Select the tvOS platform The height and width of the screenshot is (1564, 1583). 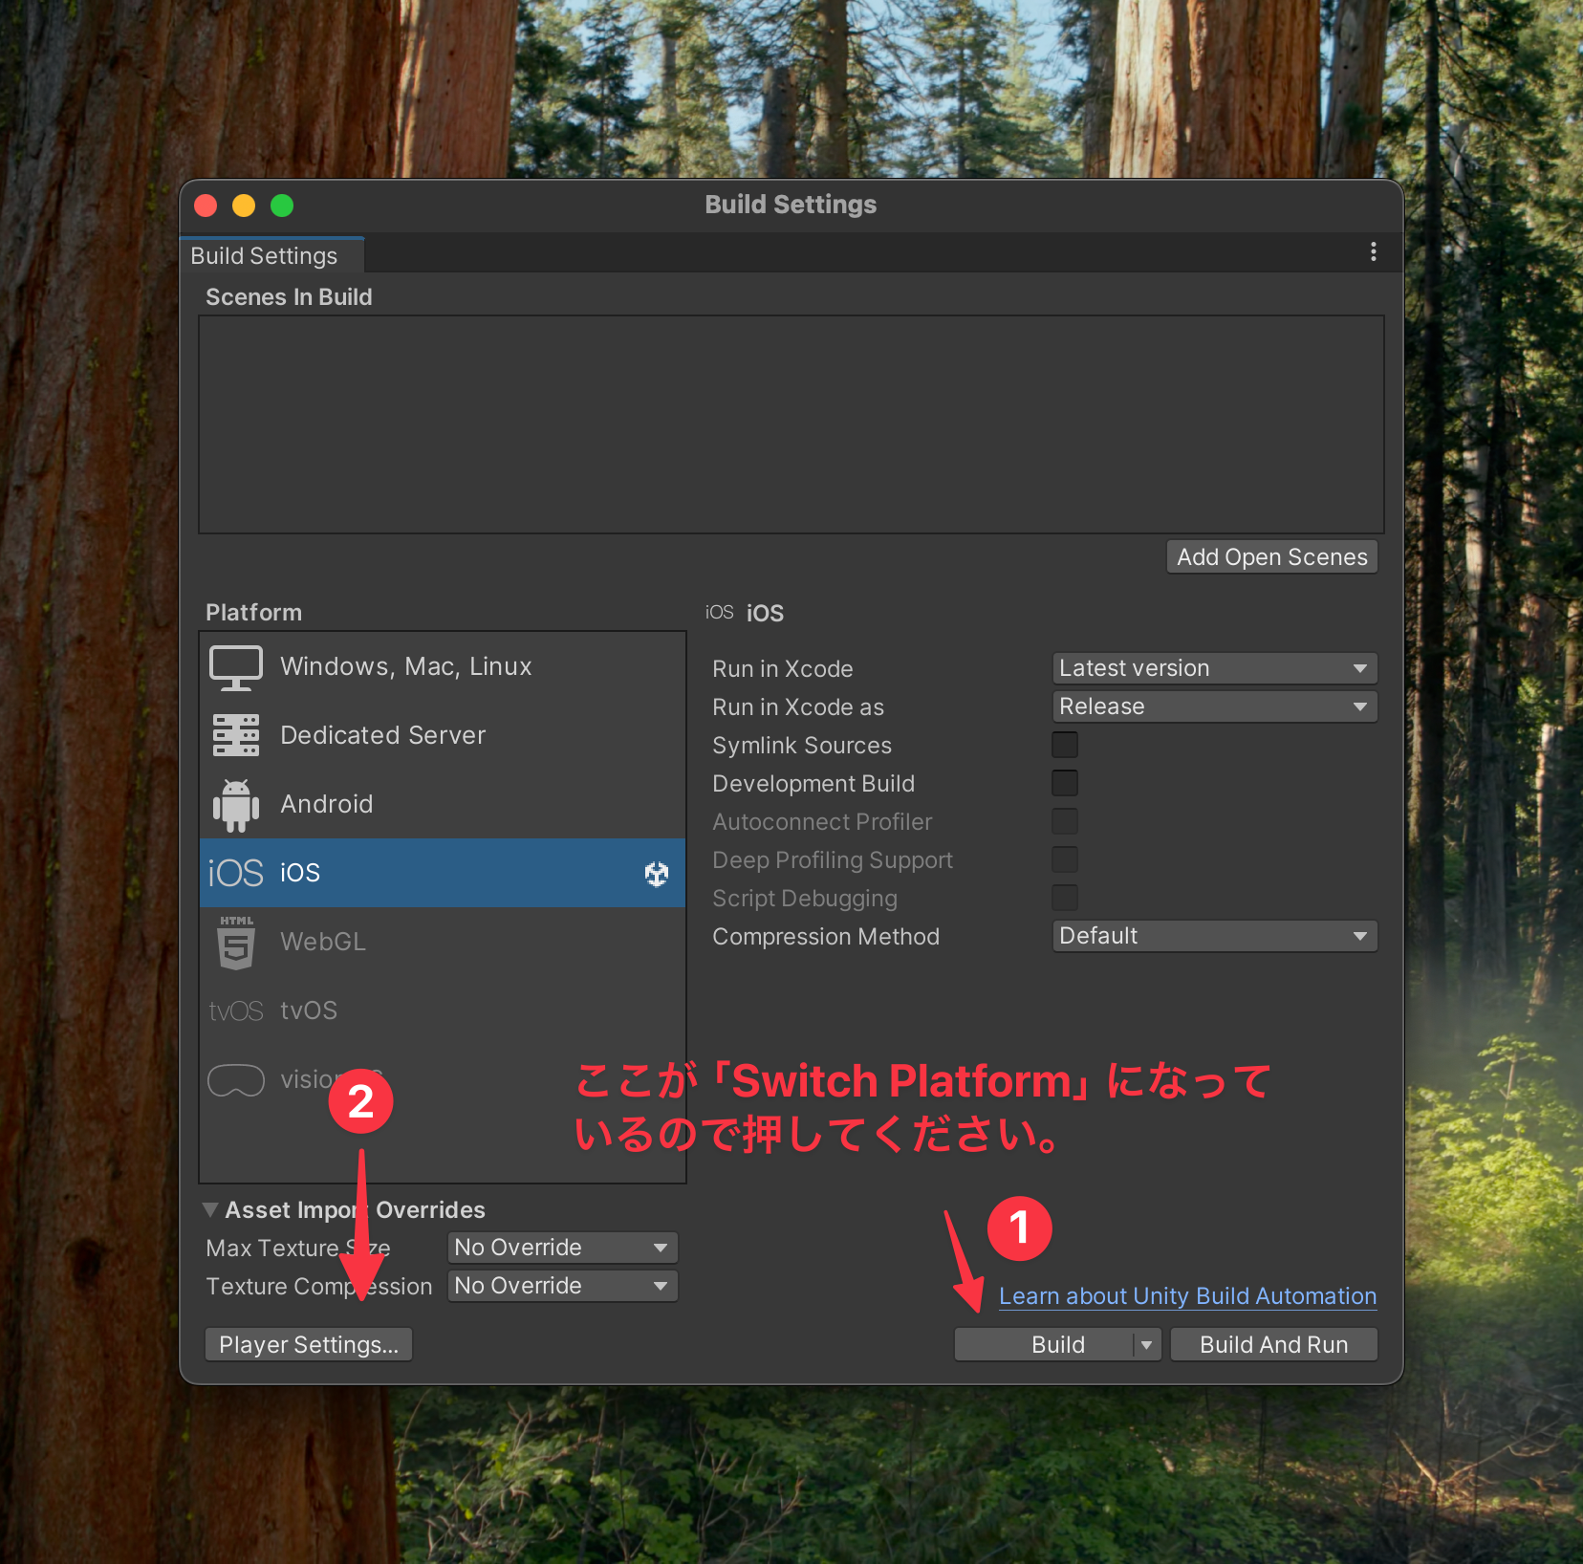click(x=443, y=1011)
